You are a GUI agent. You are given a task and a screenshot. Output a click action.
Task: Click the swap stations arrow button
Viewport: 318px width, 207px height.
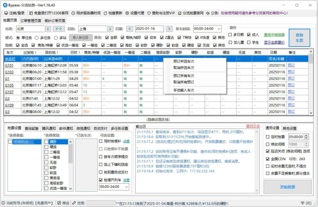coord(59,29)
